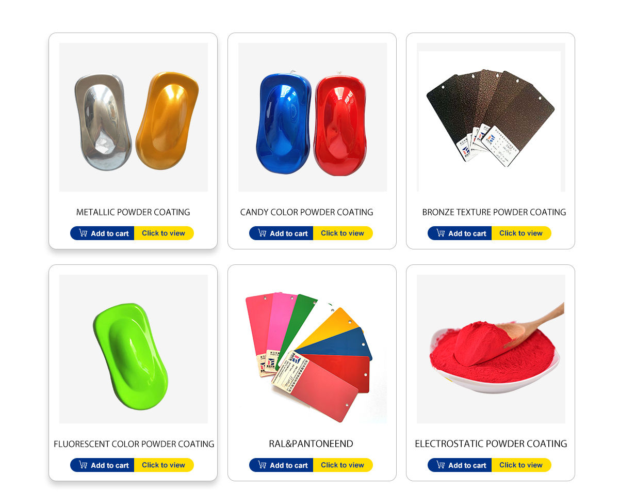Click cart icon under Bronze Texture Powder Coating
This screenshot has height=504, width=619.
click(441, 233)
